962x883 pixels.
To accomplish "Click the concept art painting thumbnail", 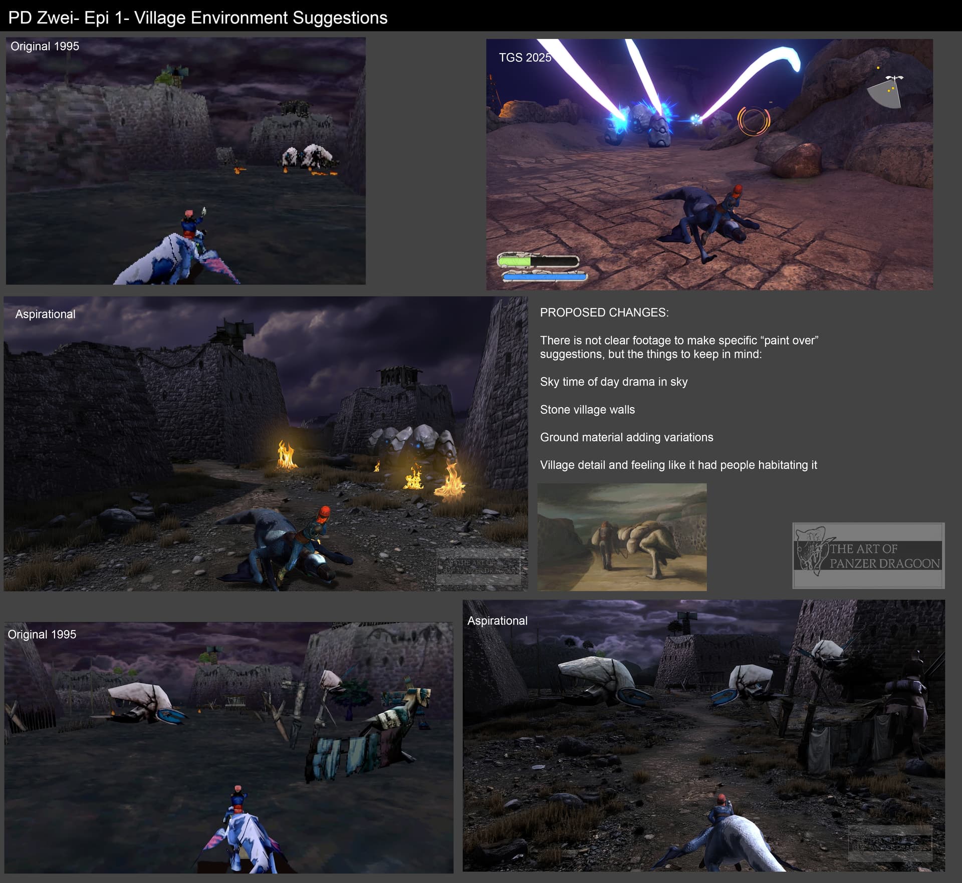I will click(x=621, y=536).
